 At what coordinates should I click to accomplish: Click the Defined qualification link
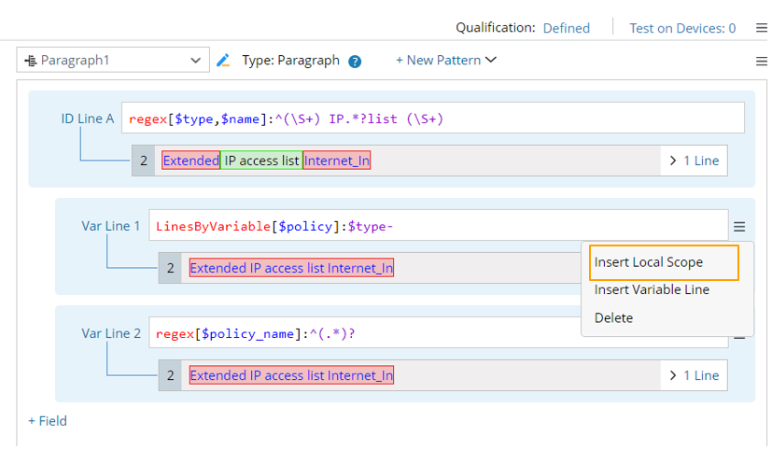click(x=566, y=28)
